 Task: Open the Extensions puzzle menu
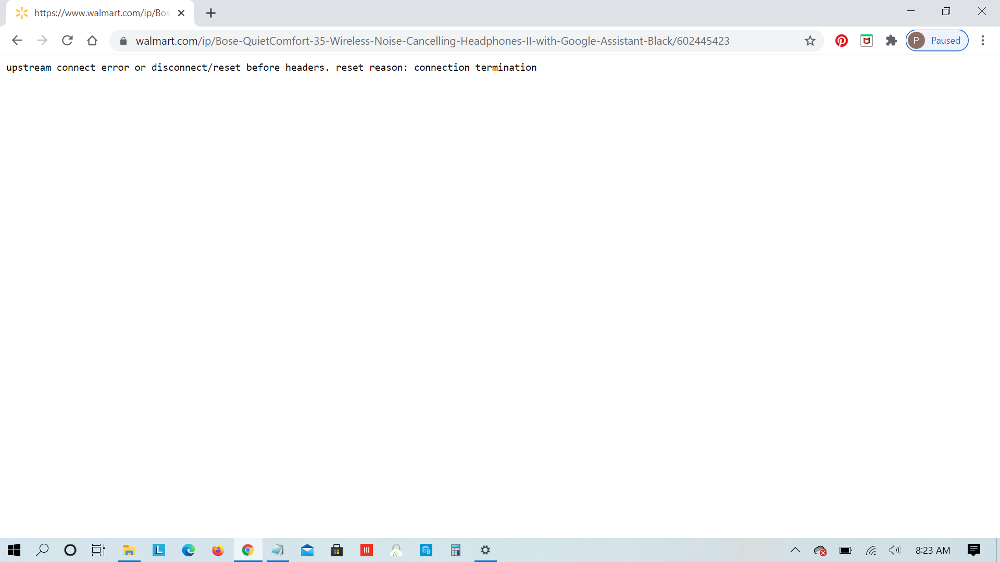[x=891, y=41]
